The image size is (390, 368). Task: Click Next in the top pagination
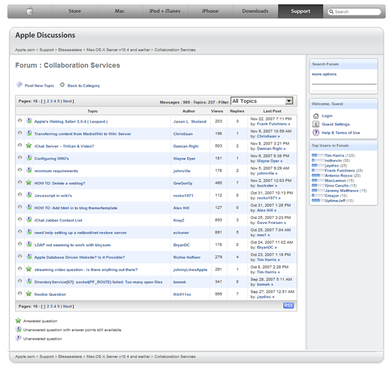67,101
